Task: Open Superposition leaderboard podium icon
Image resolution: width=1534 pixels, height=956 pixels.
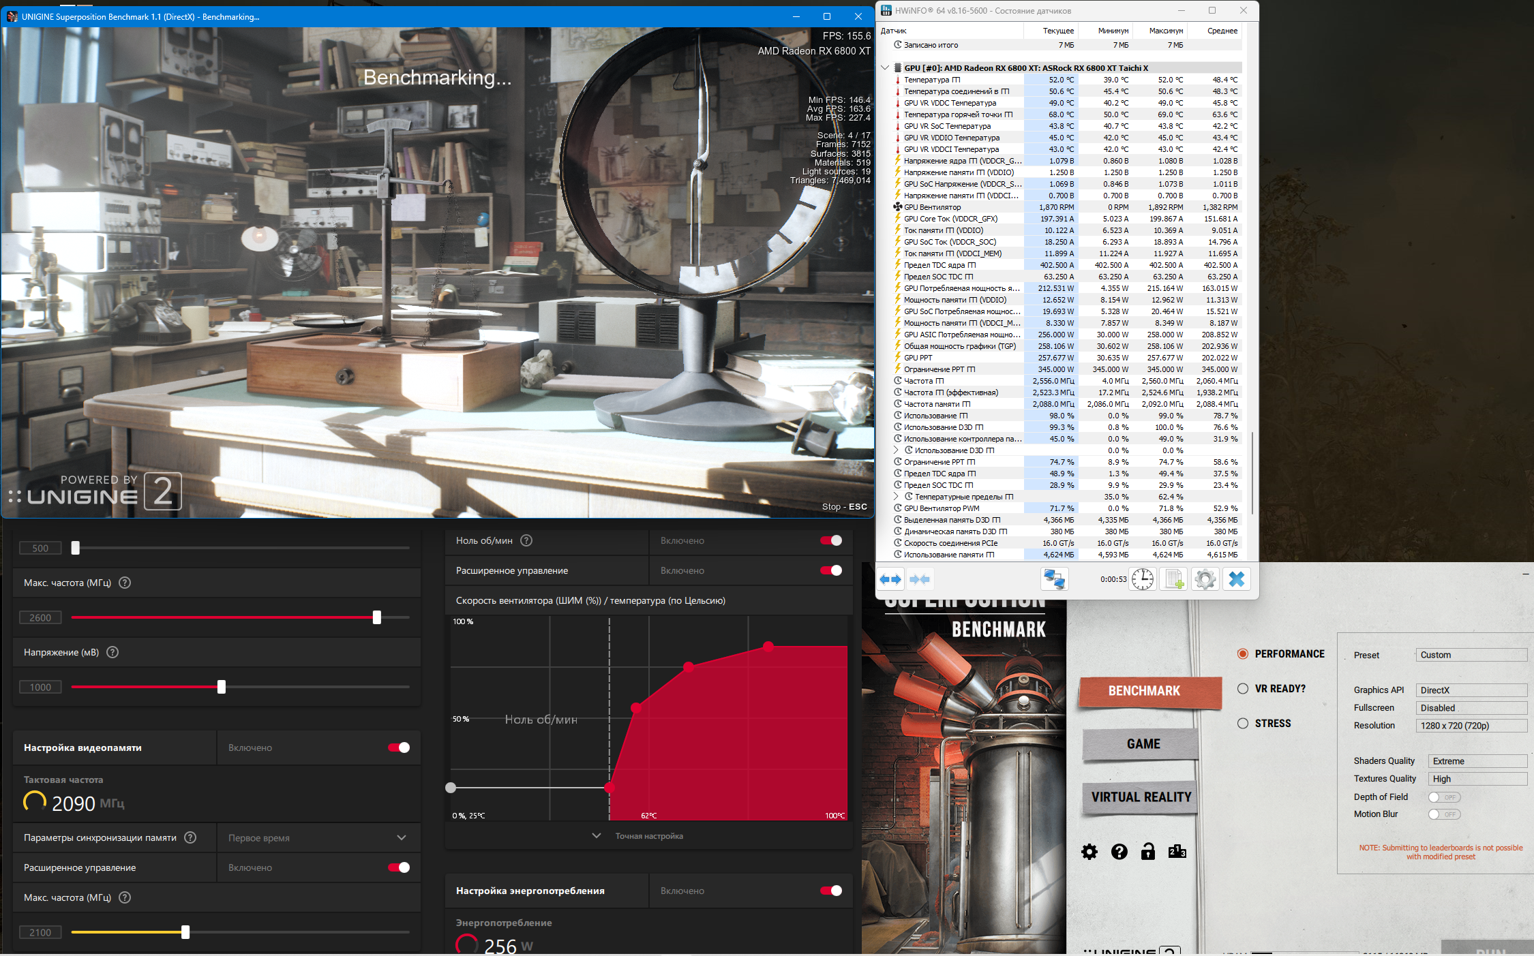Action: tap(1177, 852)
